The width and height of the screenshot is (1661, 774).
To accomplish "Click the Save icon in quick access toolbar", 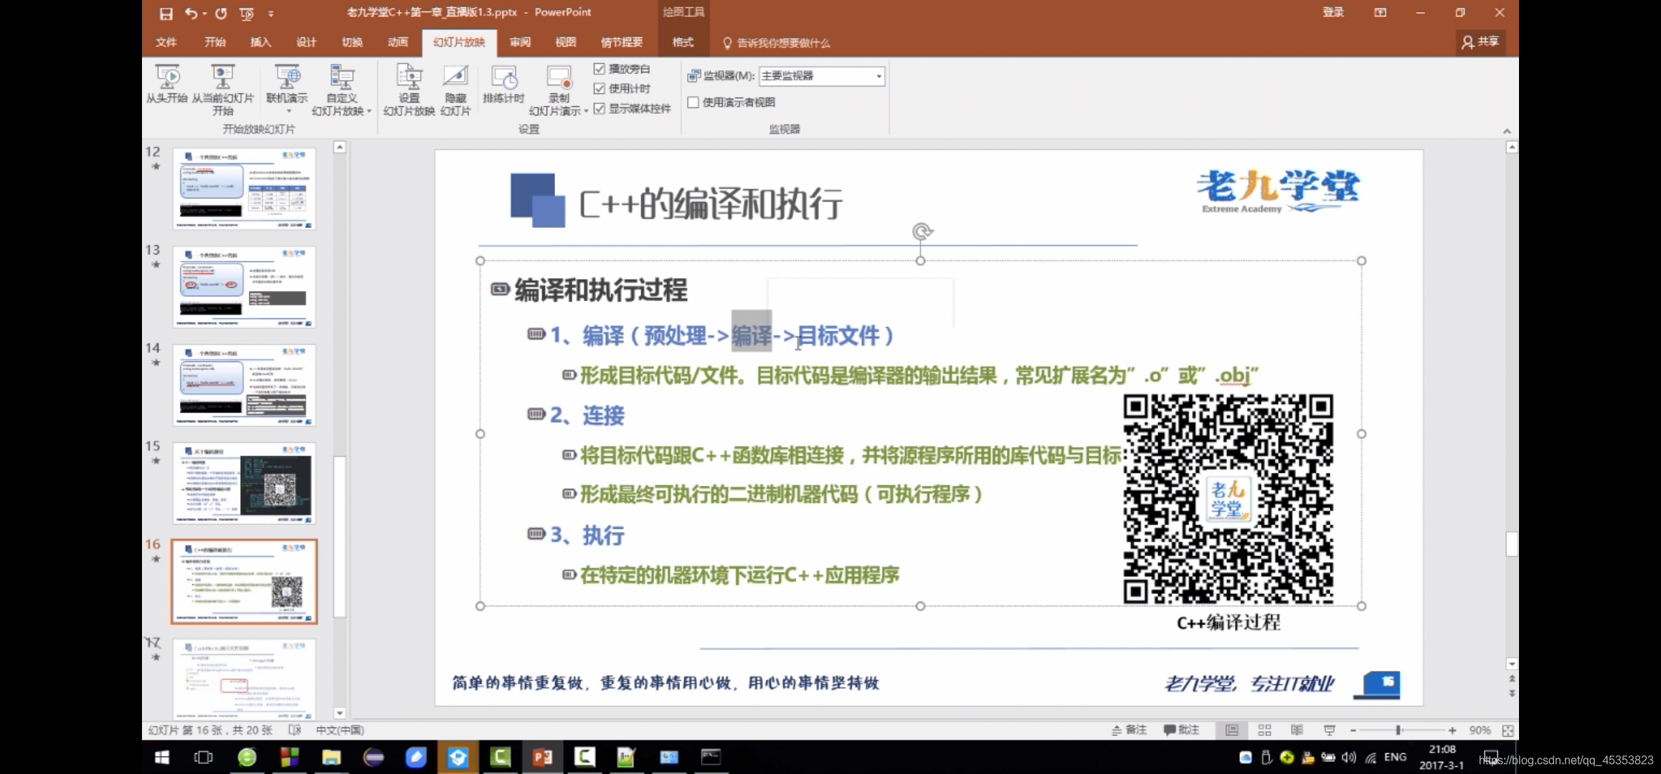I will pyautogui.click(x=166, y=13).
